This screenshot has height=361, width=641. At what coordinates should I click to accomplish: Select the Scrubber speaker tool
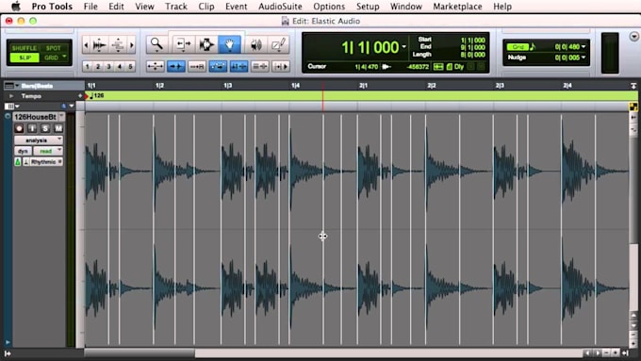[x=255, y=44]
